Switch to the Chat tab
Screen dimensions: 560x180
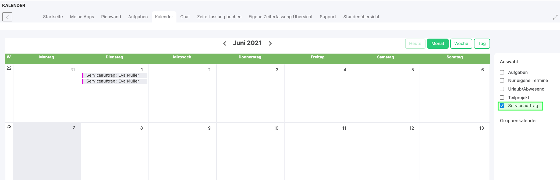point(185,17)
